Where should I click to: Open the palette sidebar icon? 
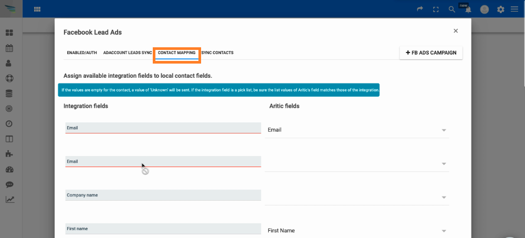(x=9, y=169)
